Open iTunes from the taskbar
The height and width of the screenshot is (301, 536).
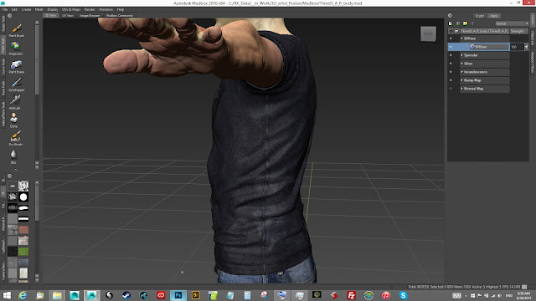point(386,295)
